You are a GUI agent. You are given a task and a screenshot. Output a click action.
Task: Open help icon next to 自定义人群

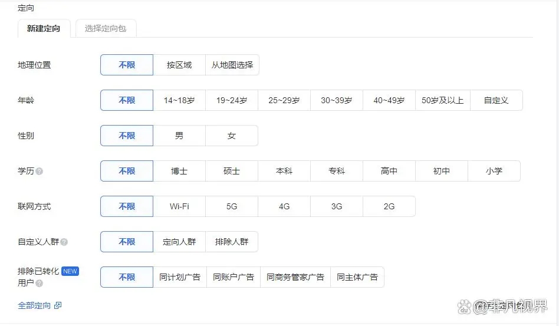tap(64, 242)
